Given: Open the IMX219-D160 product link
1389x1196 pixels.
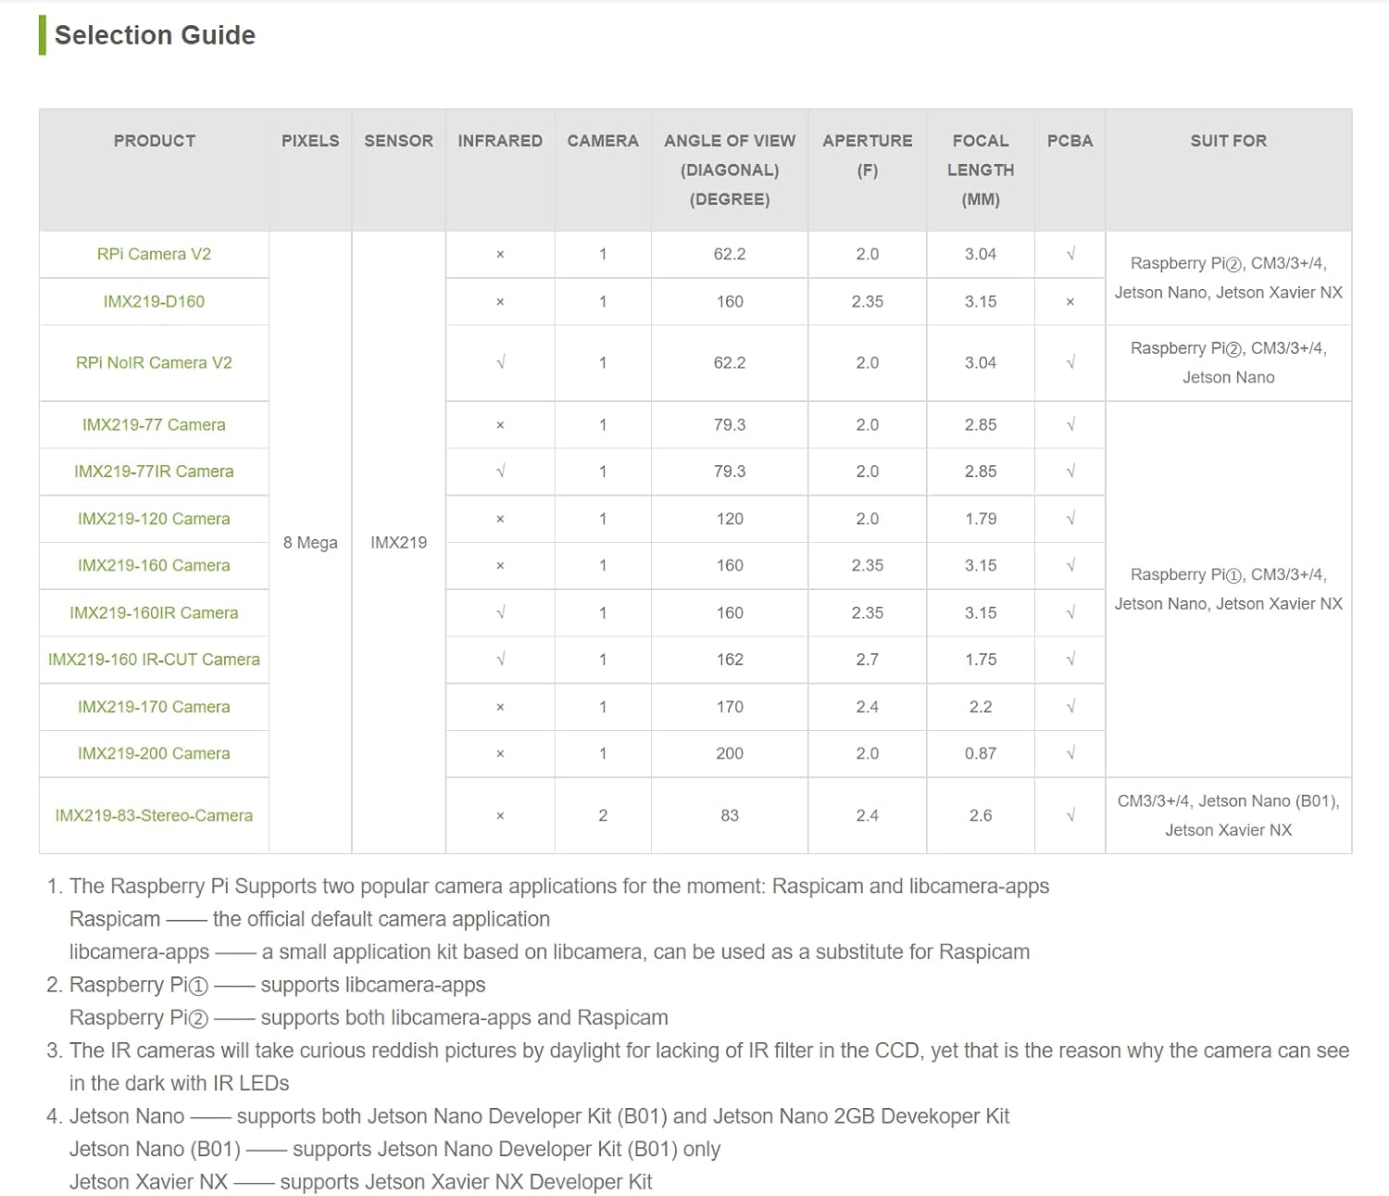Looking at the screenshot, I should (x=154, y=301).
